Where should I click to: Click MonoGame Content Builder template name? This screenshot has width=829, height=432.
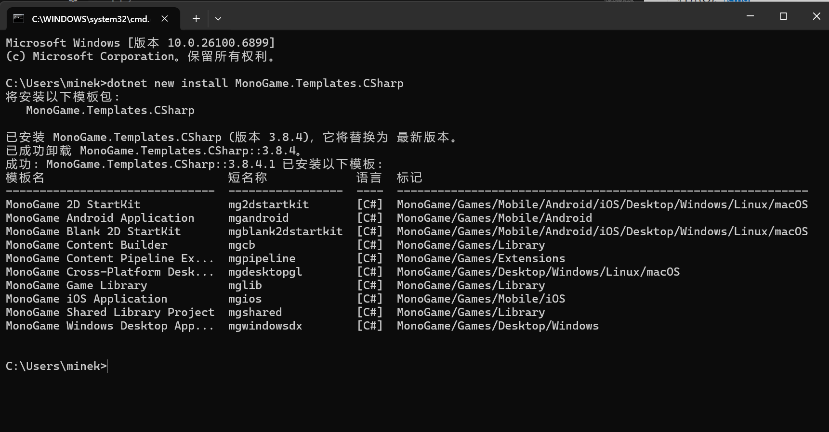click(87, 245)
